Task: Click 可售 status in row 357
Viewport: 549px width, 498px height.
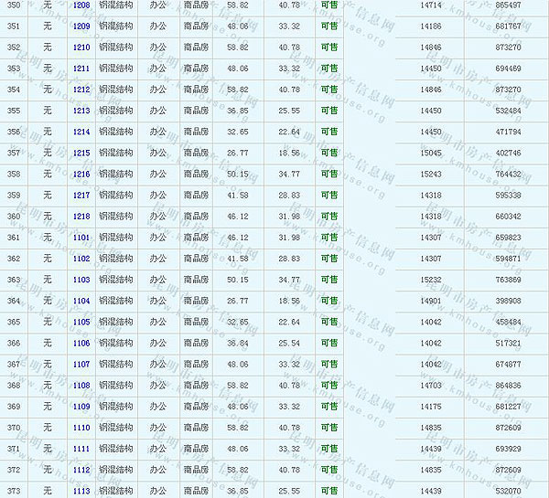Action: click(328, 153)
